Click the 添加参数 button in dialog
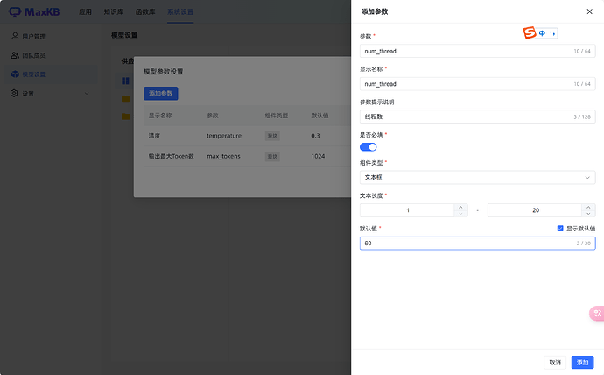The width and height of the screenshot is (604, 375). coord(161,93)
